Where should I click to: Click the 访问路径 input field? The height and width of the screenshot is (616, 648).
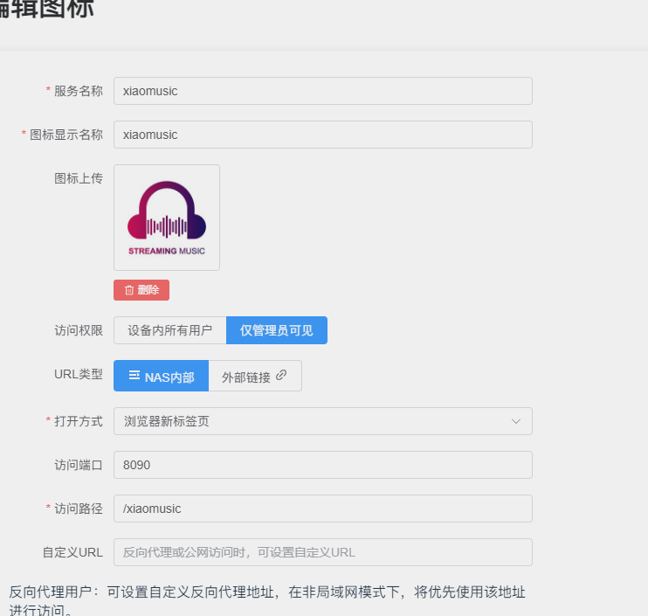point(323,509)
